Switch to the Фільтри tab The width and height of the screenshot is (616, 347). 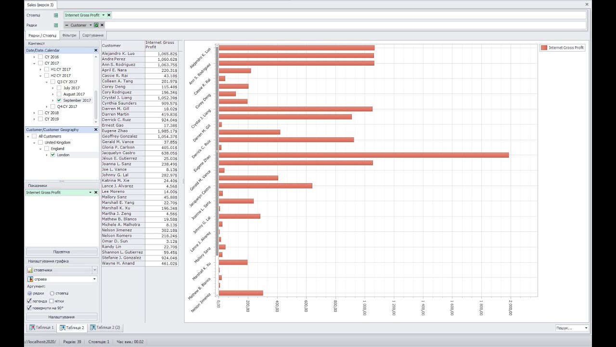pos(69,35)
